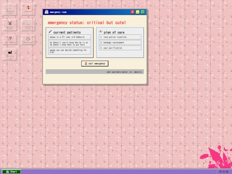
Task: Select '2. bandage replacement' item
Action: (x=120, y=43)
